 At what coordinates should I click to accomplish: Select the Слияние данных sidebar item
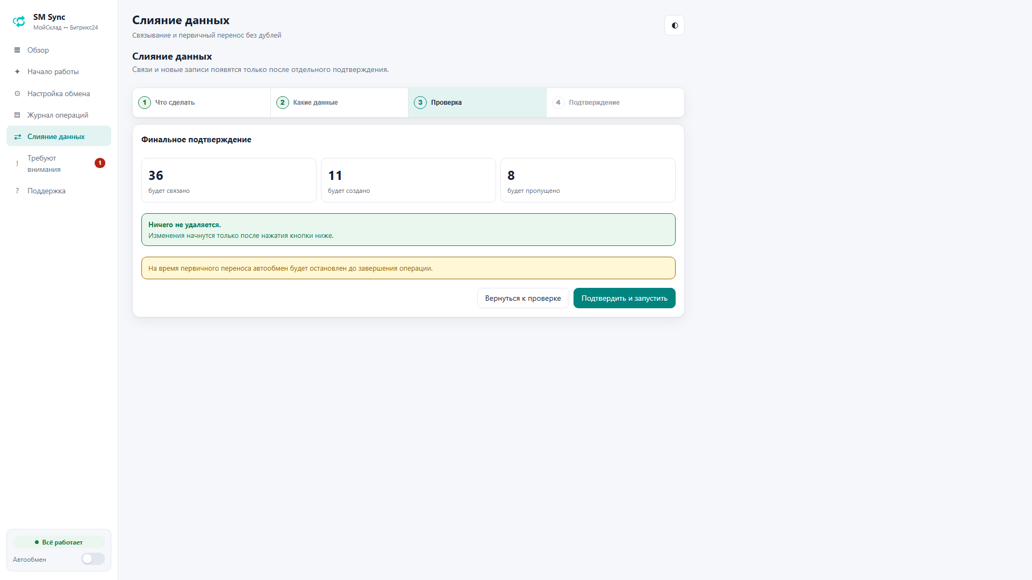coord(59,136)
